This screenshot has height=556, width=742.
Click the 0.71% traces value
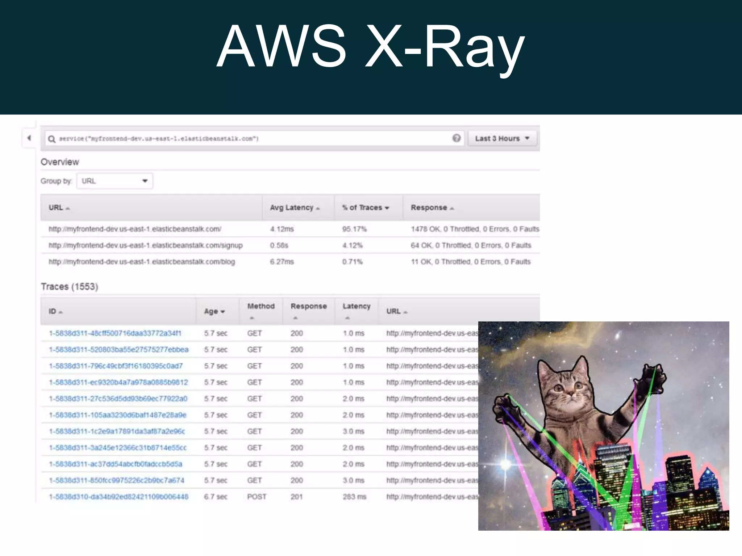[353, 262]
